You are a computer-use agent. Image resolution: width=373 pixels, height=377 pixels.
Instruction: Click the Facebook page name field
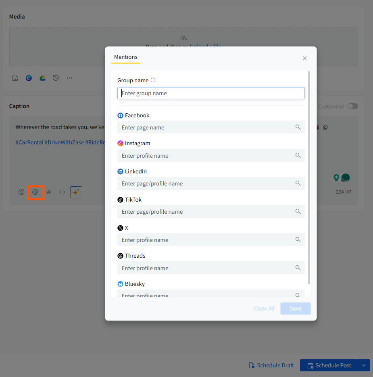pyautogui.click(x=211, y=127)
